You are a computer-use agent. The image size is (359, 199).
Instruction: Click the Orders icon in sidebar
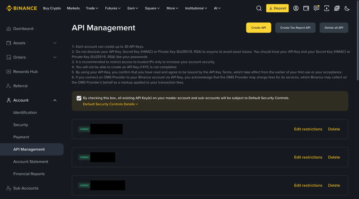9,57
